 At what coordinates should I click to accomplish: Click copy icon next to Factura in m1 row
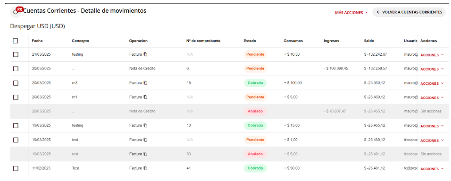click(x=146, y=97)
